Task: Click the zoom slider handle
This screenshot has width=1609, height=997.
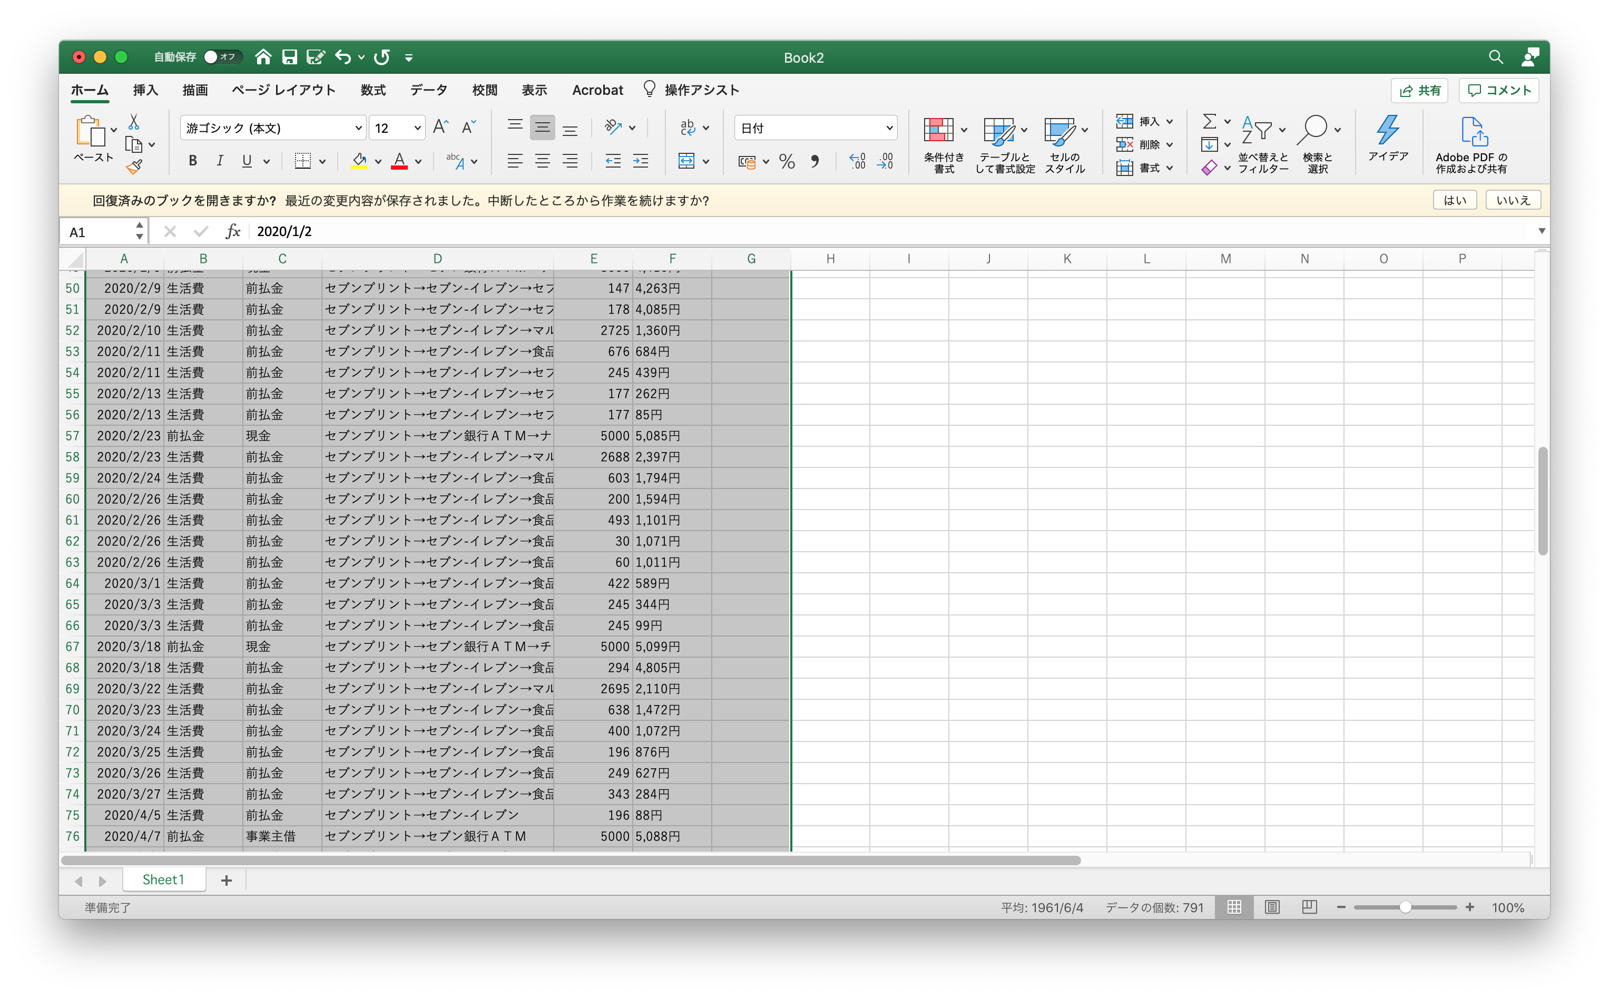Action: click(1405, 907)
